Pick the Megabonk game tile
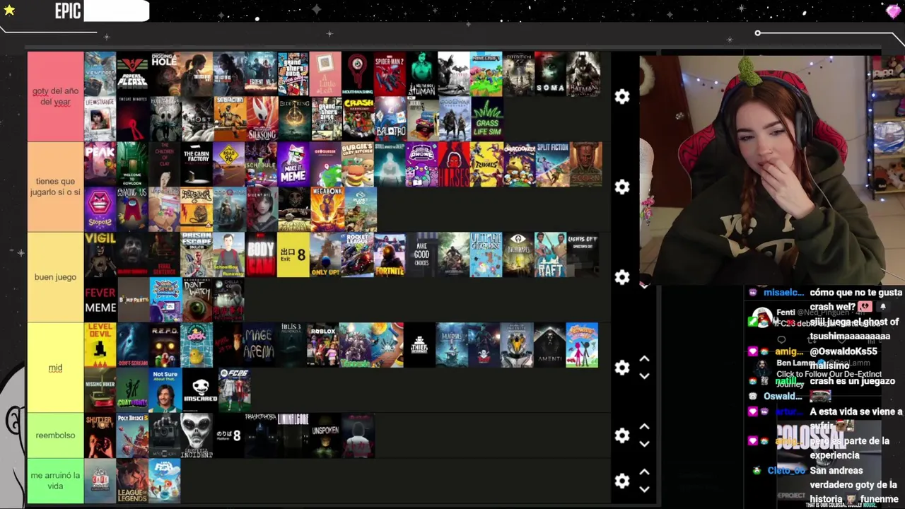Viewport: 905px width, 509px height. tap(327, 209)
